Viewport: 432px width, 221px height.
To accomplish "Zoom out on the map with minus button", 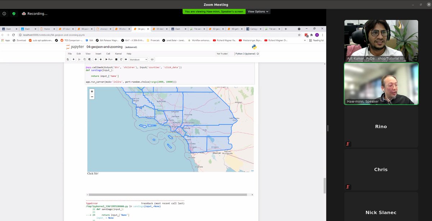I will pos(92,96).
